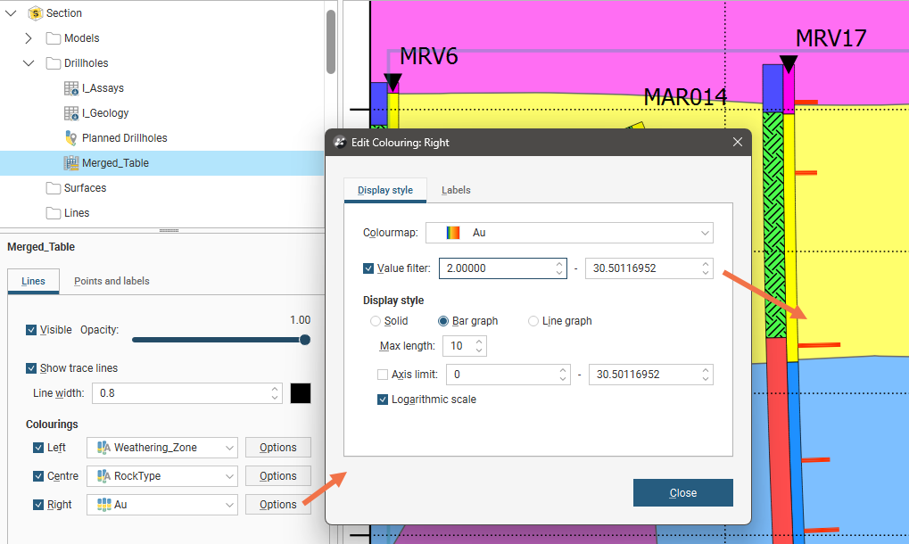Switch to Points and labels tab
This screenshot has height=544, width=909.
(112, 281)
